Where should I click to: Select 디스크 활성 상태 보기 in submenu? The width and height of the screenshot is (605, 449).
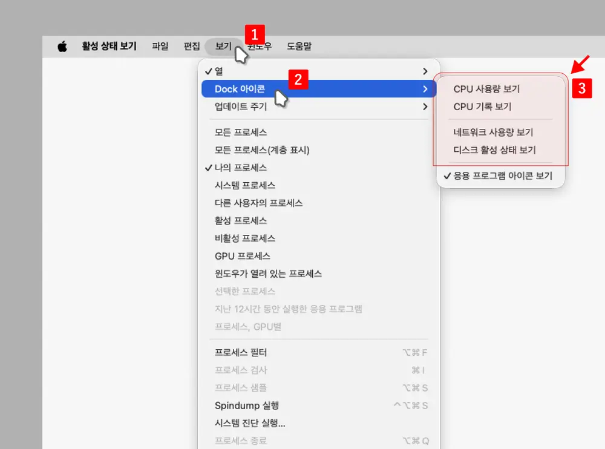tap(500, 150)
